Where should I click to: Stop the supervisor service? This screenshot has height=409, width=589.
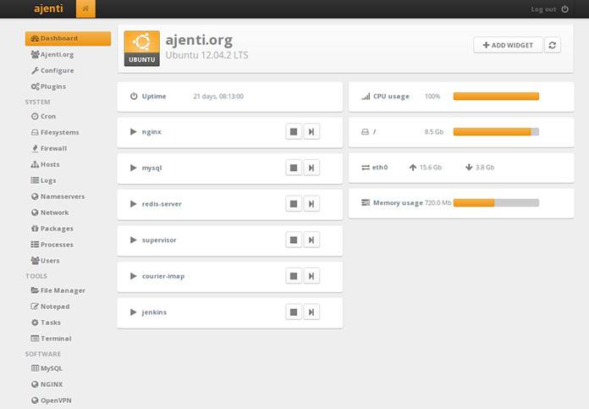[294, 240]
